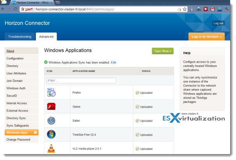
Task: Click the TreeSize Free application icon
Action: point(51,135)
